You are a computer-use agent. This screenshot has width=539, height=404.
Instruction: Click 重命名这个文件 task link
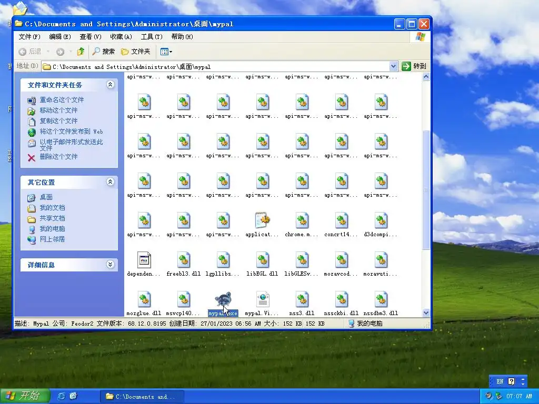62,100
